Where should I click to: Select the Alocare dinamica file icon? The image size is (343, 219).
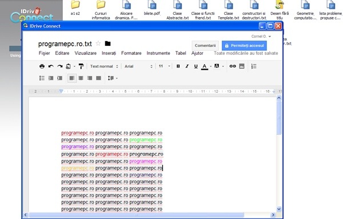click(126, 10)
